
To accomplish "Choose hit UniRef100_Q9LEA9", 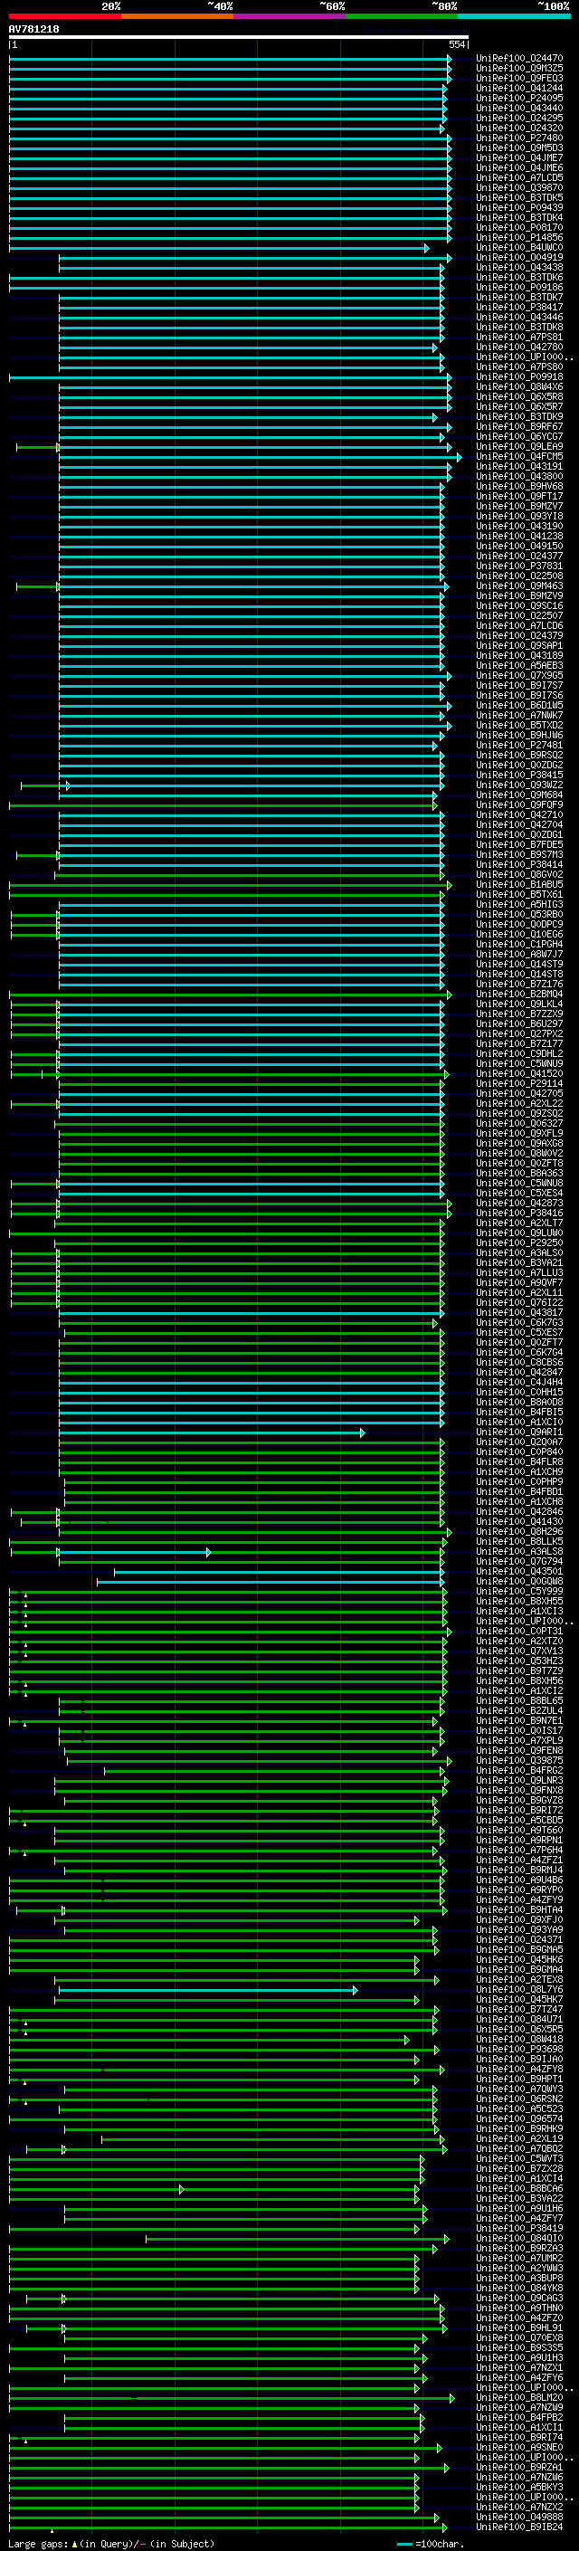I will (519, 447).
